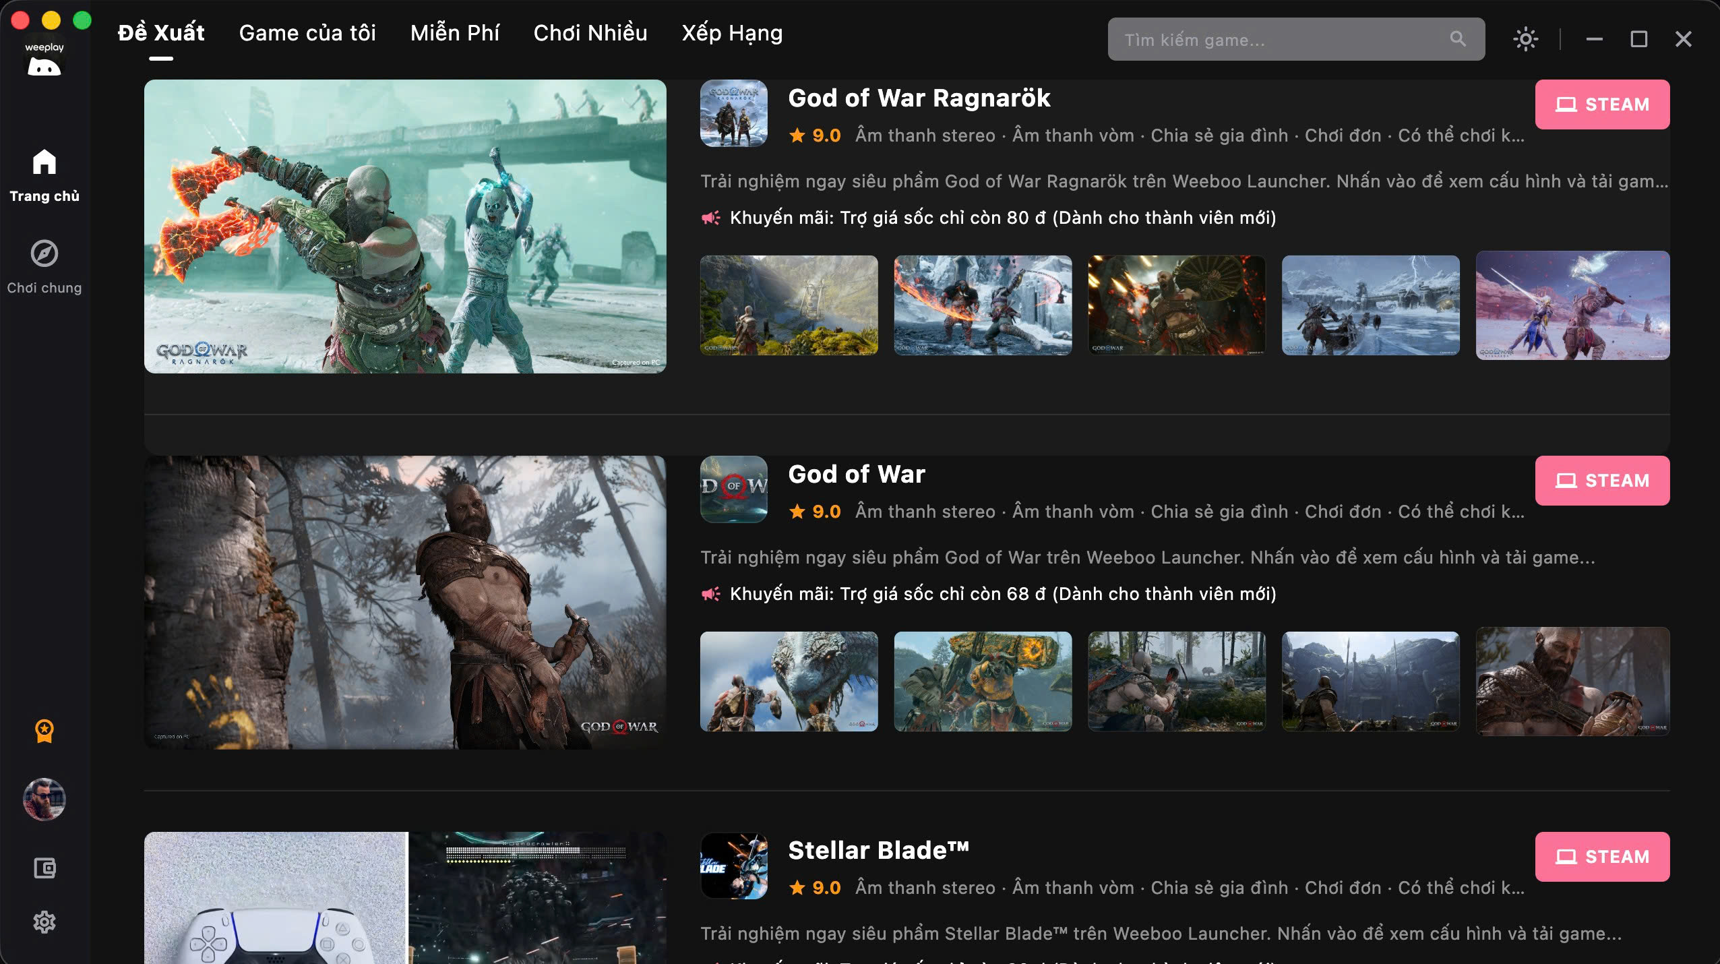Click STEAM button for God of War Ragnarök
Image resolution: width=1720 pixels, height=964 pixels.
(x=1602, y=104)
